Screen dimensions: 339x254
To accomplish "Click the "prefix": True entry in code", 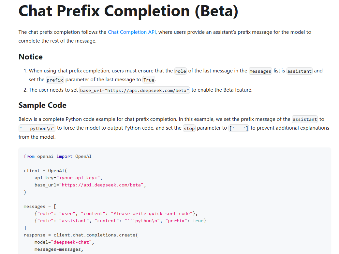I will click(184, 221).
